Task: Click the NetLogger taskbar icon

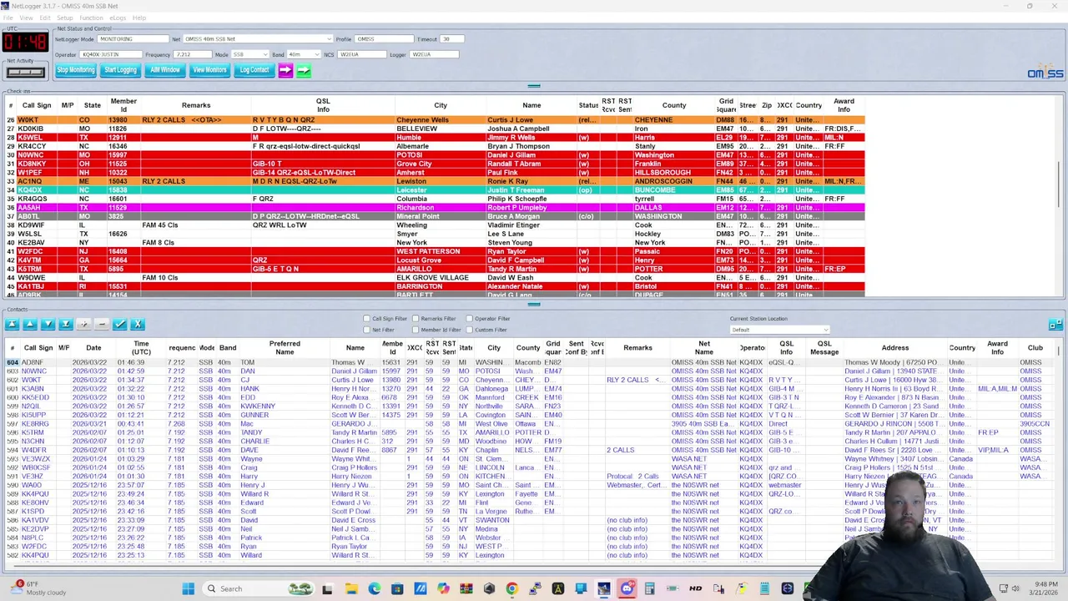Action: [x=603, y=588]
